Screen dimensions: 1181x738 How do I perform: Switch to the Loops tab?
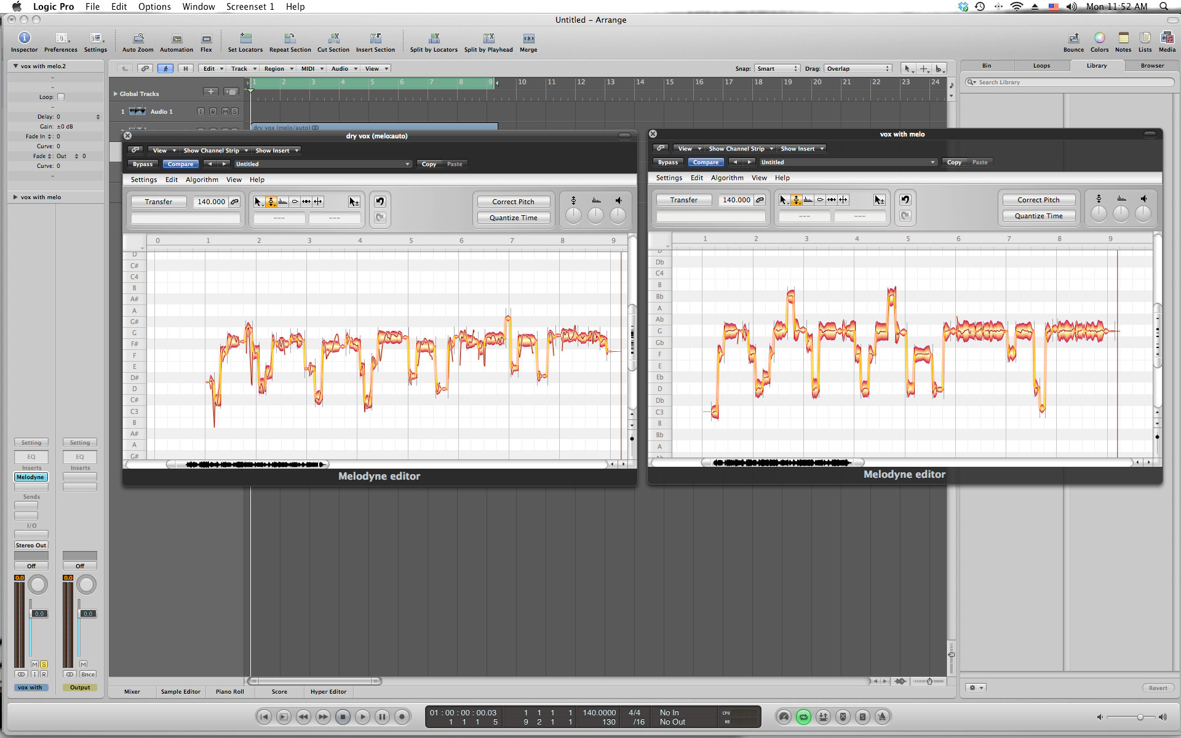pos(1041,66)
